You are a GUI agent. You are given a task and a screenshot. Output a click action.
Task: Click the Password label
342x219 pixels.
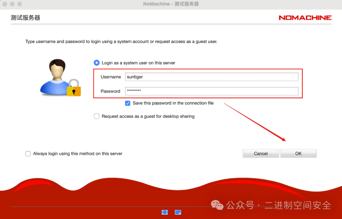(111, 91)
